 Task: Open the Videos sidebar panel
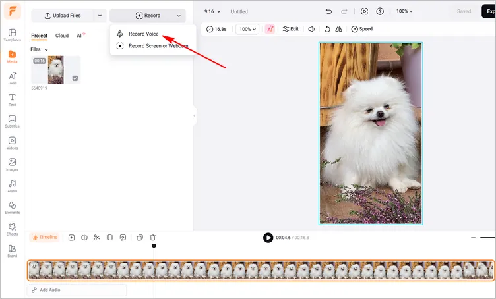point(12,143)
